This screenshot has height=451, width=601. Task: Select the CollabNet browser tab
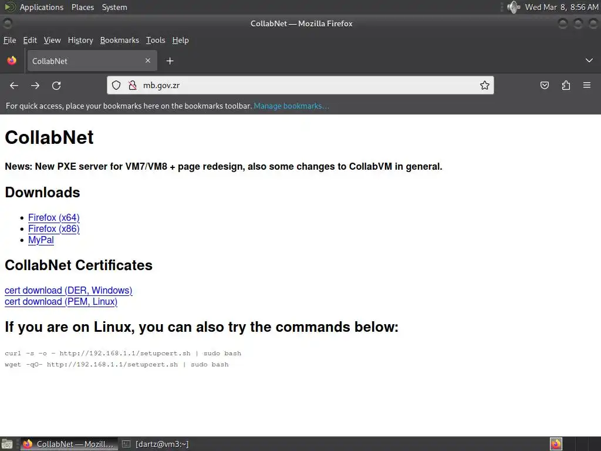click(92, 60)
